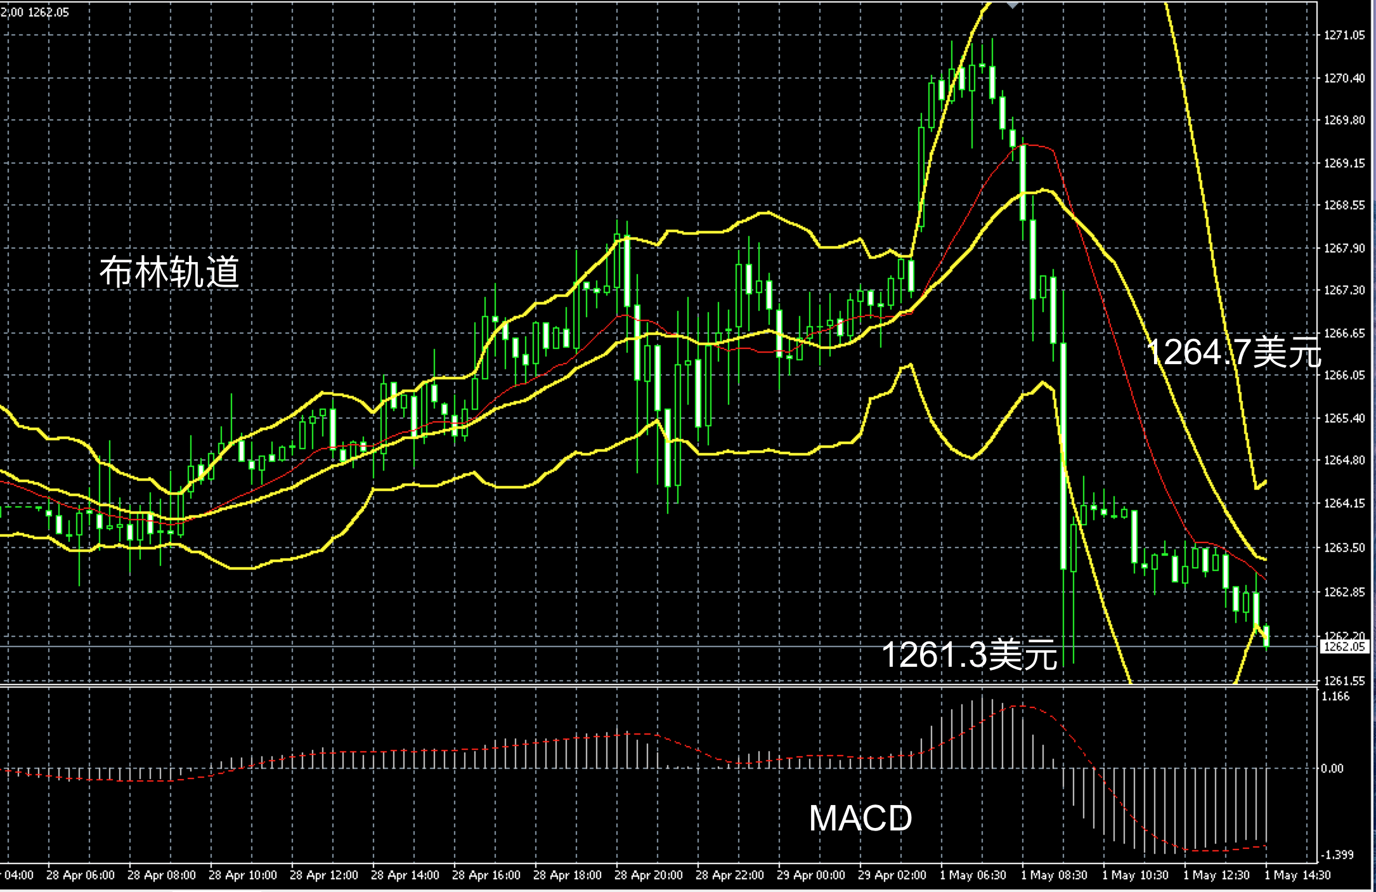Click the gray chart shift triangle marker
The width and height of the screenshot is (1376, 892).
point(1013,5)
